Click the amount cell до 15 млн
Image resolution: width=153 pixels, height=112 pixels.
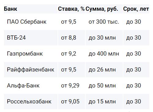(x=104, y=102)
